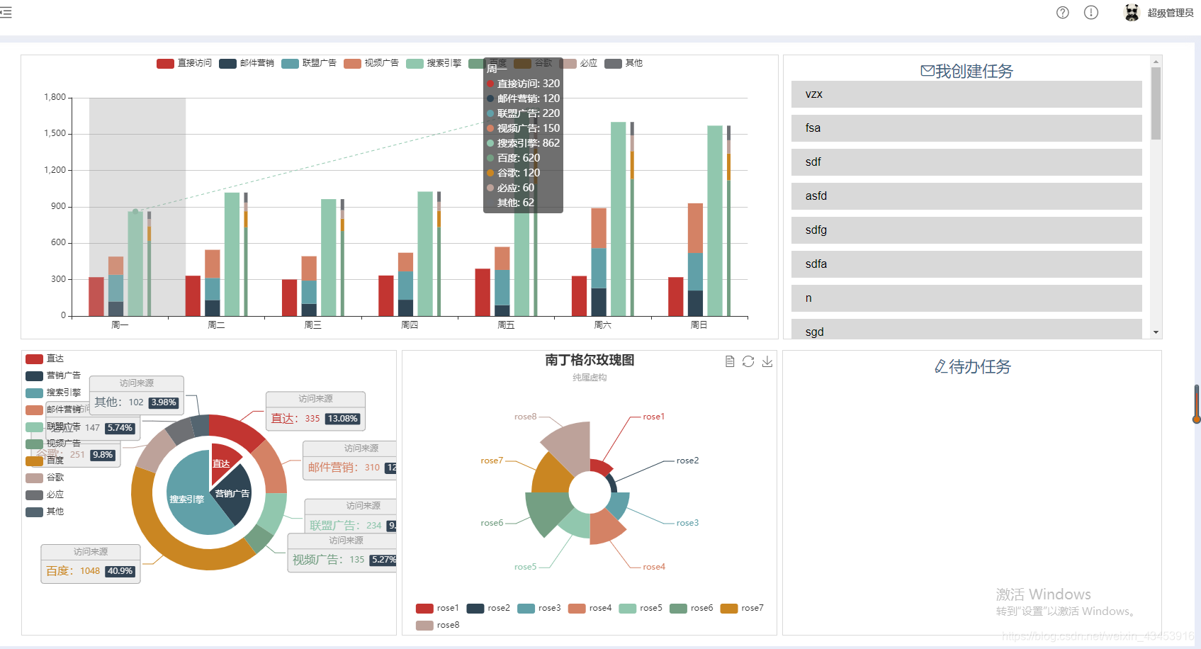1201x649 pixels.
Task: Toggle the sidebar collapse hamburger icon
Action: click(6, 12)
